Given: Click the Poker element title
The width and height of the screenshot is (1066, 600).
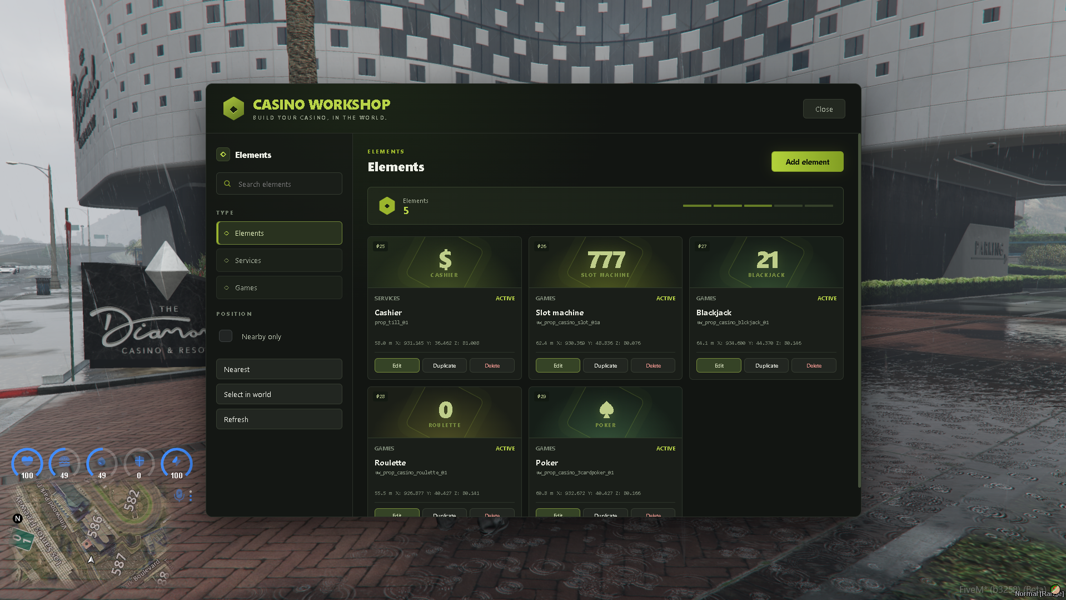Looking at the screenshot, I should pos(547,463).
